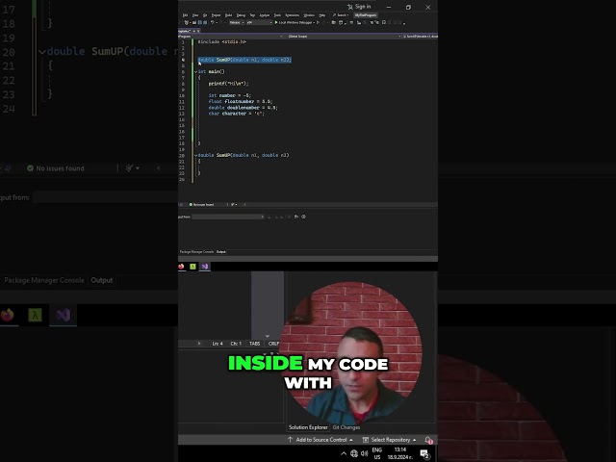Open the clock showing 13:14
The width and height of the screenshot is (616, 462).
pos(400,453)
